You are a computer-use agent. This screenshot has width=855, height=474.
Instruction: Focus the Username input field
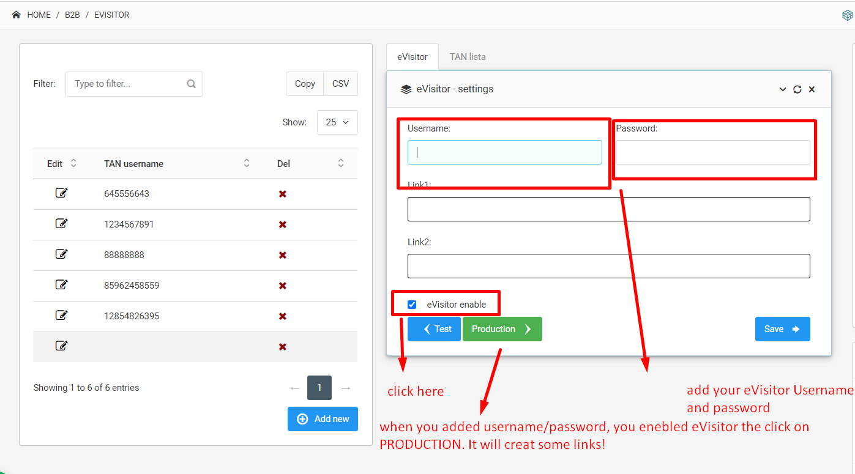[x=505, y=152]
